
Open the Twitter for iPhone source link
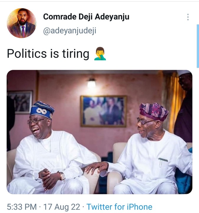(x=119, y=207)
